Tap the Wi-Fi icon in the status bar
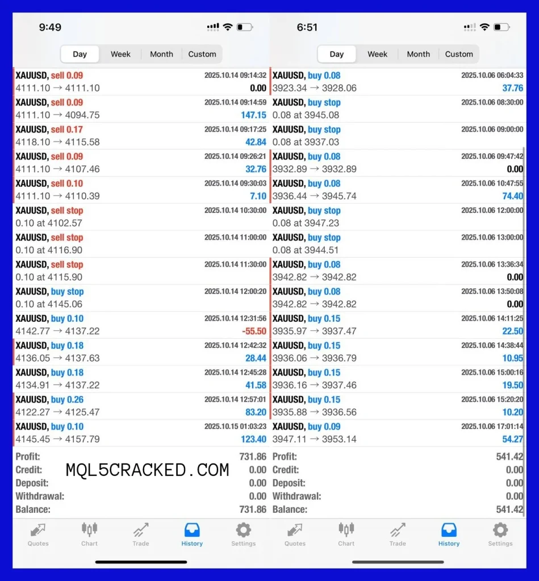The height and width of the screenshot is (581, 539). coord(227,26)
